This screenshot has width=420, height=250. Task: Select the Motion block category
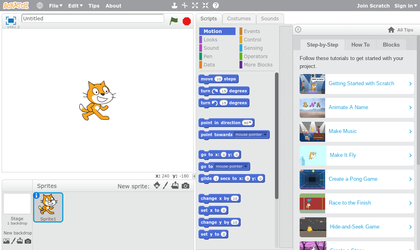pyautogui.click(x=217, y=31)
